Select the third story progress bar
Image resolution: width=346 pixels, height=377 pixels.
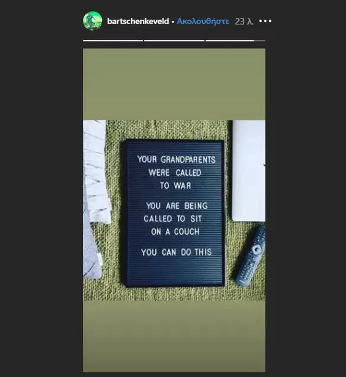[x=235, y=41]
